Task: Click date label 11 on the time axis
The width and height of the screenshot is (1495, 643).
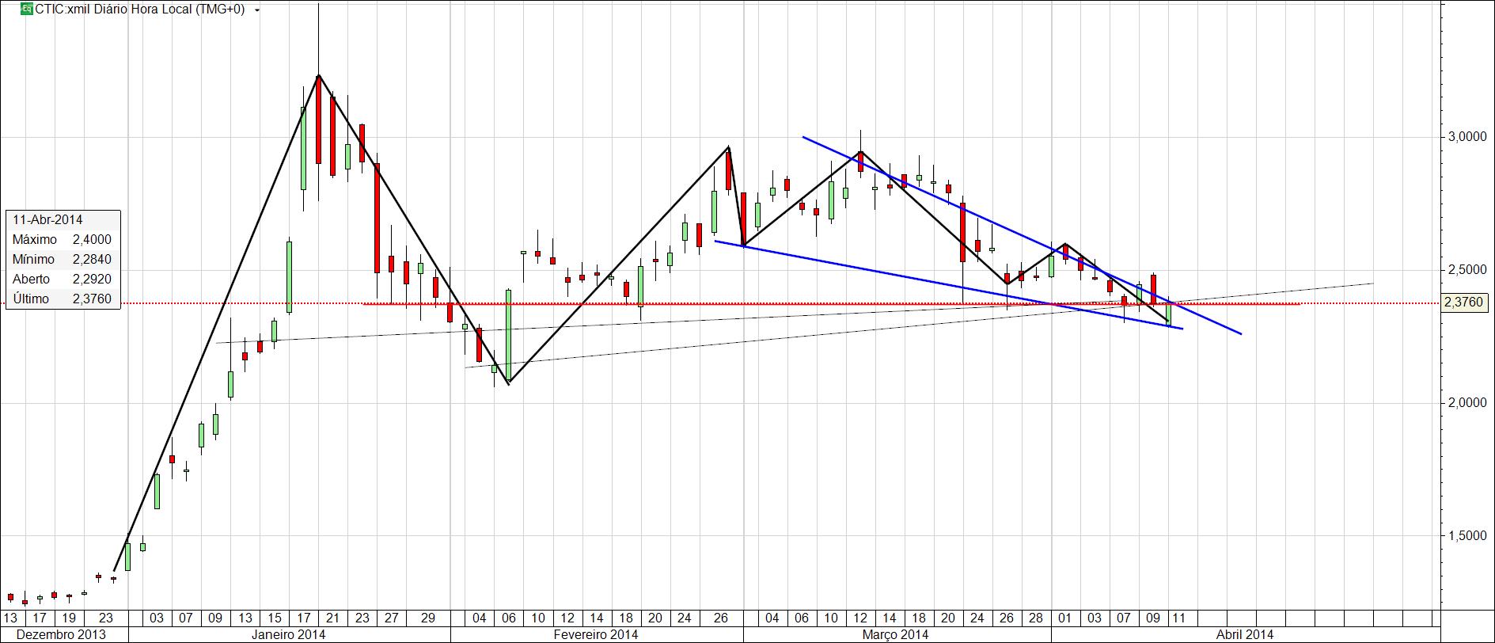Action: pos(1178,618)
